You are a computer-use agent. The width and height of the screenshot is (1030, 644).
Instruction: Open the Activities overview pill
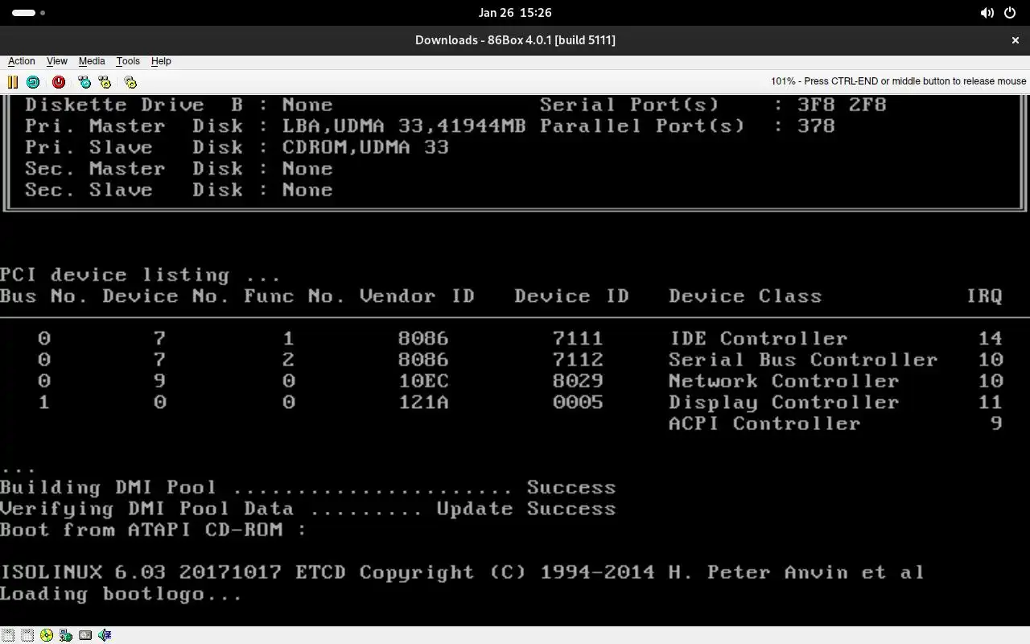(x=29, y=13)
